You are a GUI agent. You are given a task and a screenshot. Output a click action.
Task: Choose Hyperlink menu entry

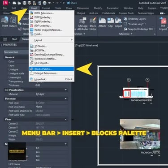click(x=52, y=79)
